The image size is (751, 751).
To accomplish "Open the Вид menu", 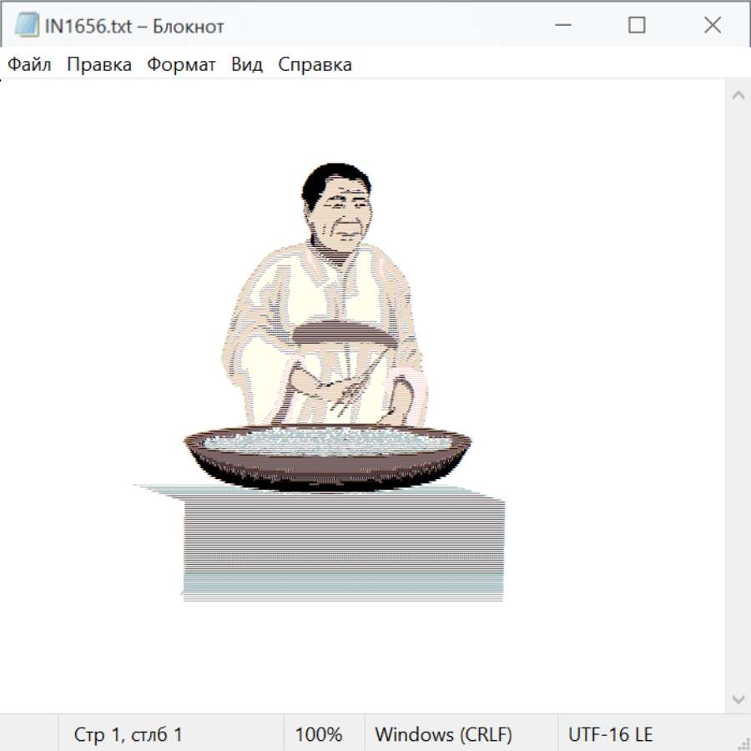I will pos(246,65).
